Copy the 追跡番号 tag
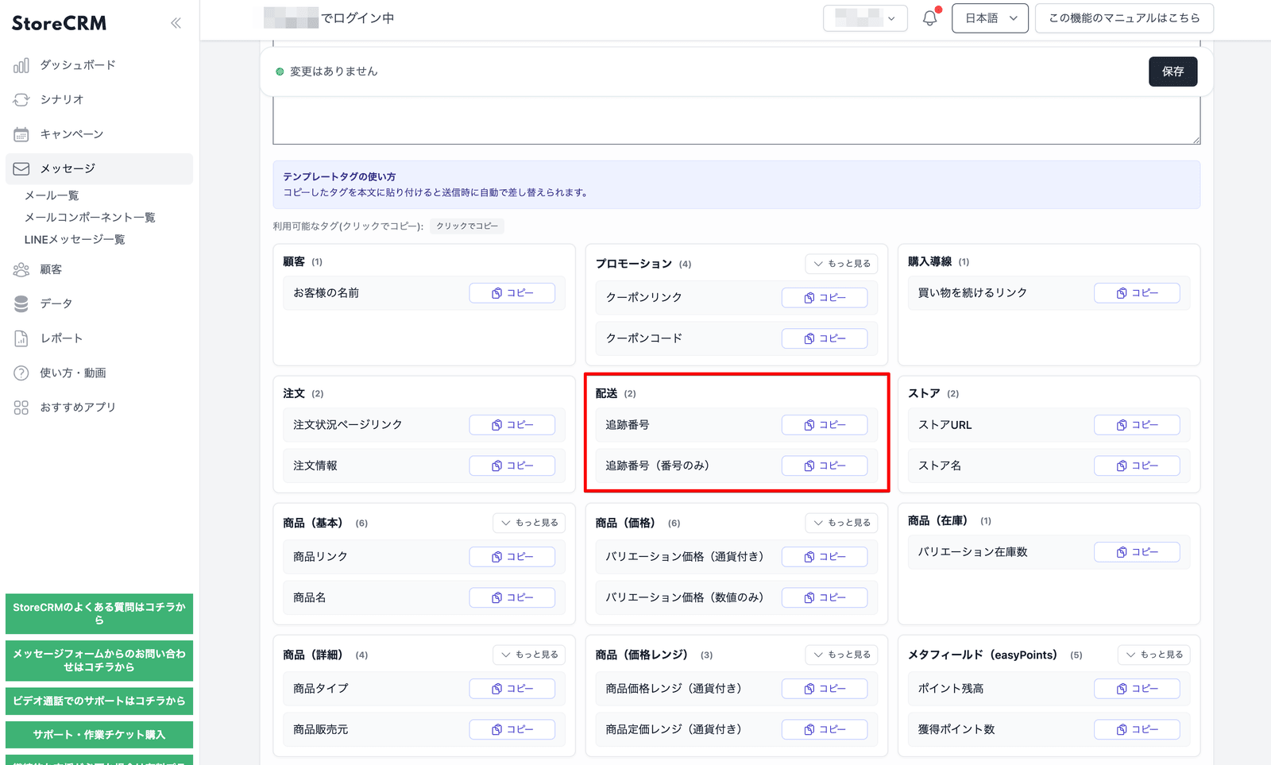This screenshot has width=1271, height=765. pyautogui.click(x=825, y=425)
